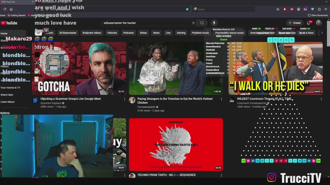Image resolution: width=330 pixels, height=185 pixels.
Task: Open Your movies & TV in the sidebar
Action: point(10,88)
